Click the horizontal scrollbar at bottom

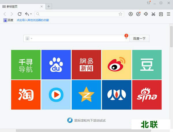pos(83,131)
